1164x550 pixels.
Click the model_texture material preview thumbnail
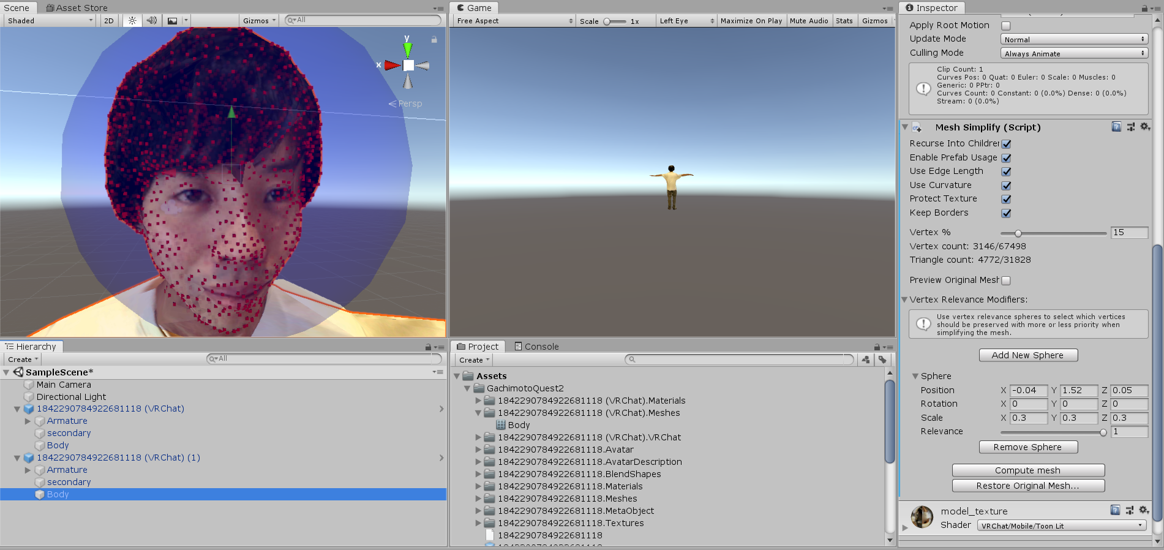pos(922,517)
